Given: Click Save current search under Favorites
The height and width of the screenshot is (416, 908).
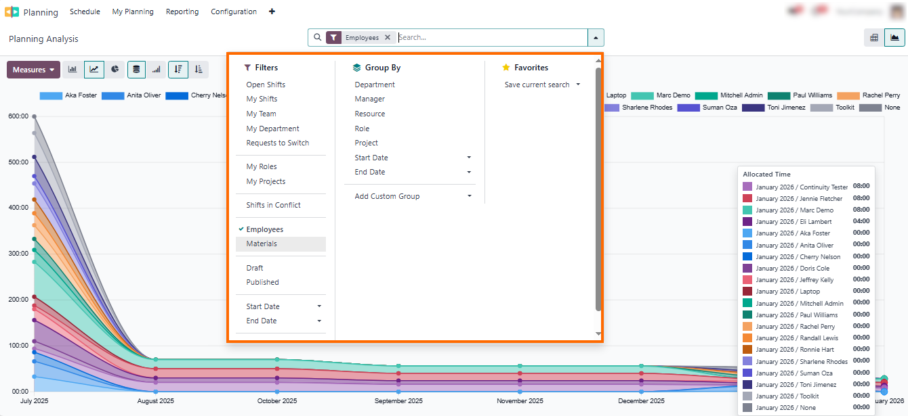Looking at the screenshot, I should 537,85.
